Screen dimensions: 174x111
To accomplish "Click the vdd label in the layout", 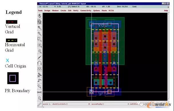I will [x=103, y=25].
